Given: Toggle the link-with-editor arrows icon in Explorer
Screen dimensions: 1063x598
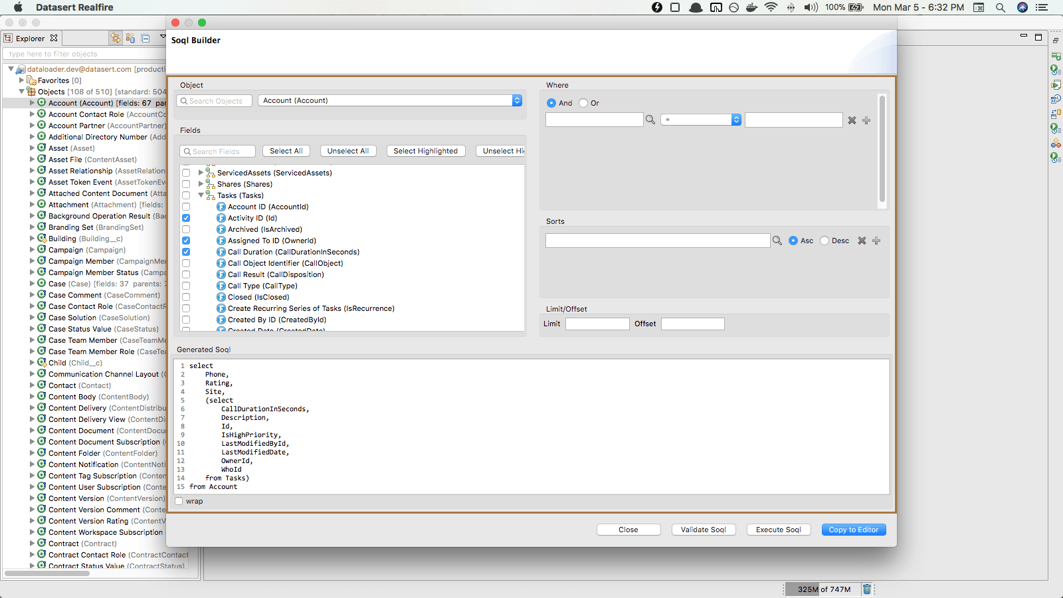Looking at the screenshot, I should pos(116,38).
